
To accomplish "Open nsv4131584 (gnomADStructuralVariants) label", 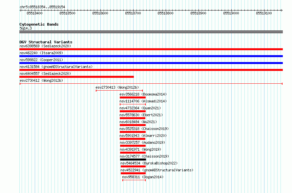I will [56, 67].
